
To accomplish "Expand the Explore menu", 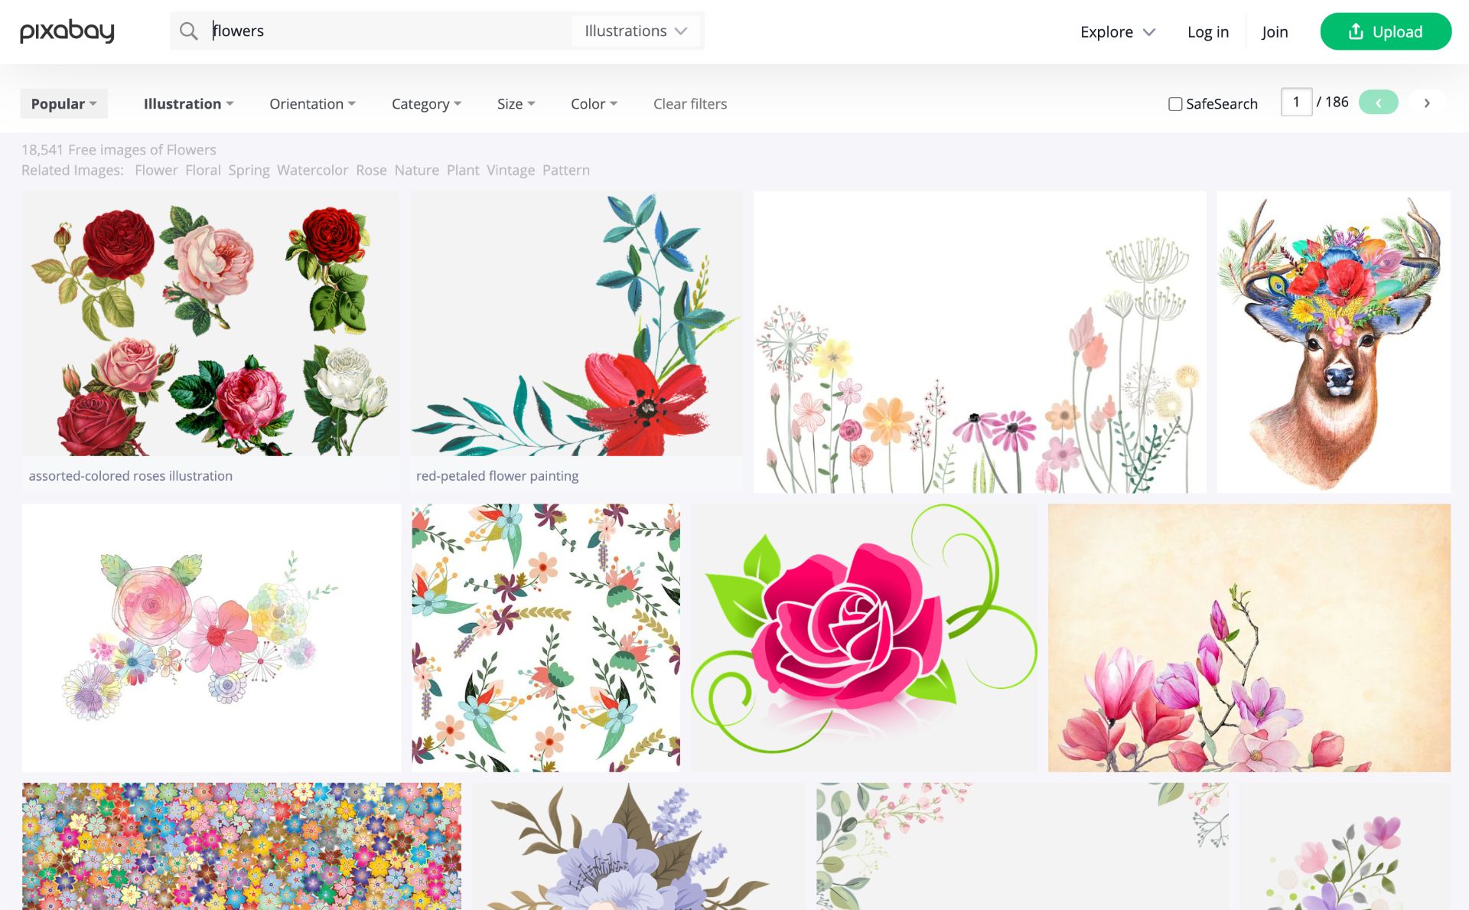I will [1117, 32].
